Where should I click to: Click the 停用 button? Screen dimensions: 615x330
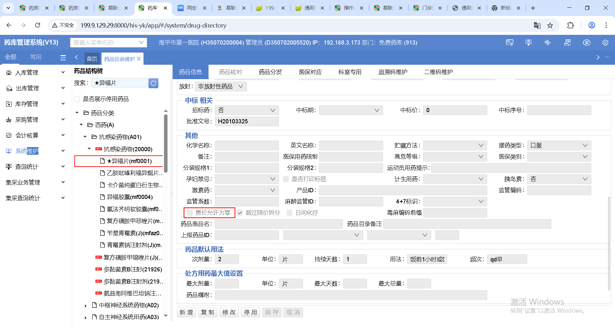point(250,312)
